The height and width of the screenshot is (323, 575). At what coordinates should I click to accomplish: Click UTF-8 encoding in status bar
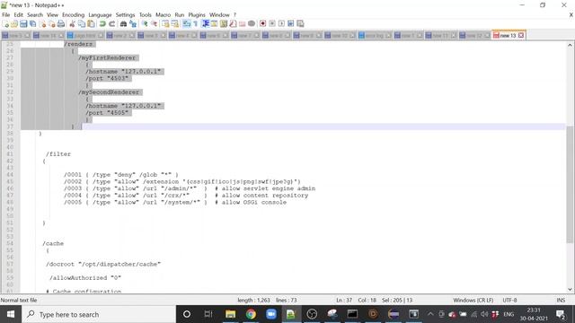click(509, 301)
